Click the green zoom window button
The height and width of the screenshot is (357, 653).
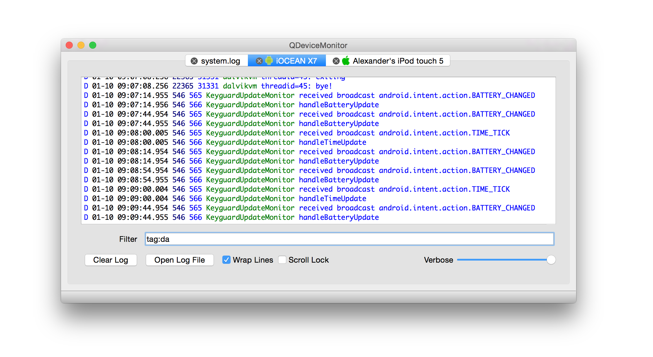click(93, 45)
